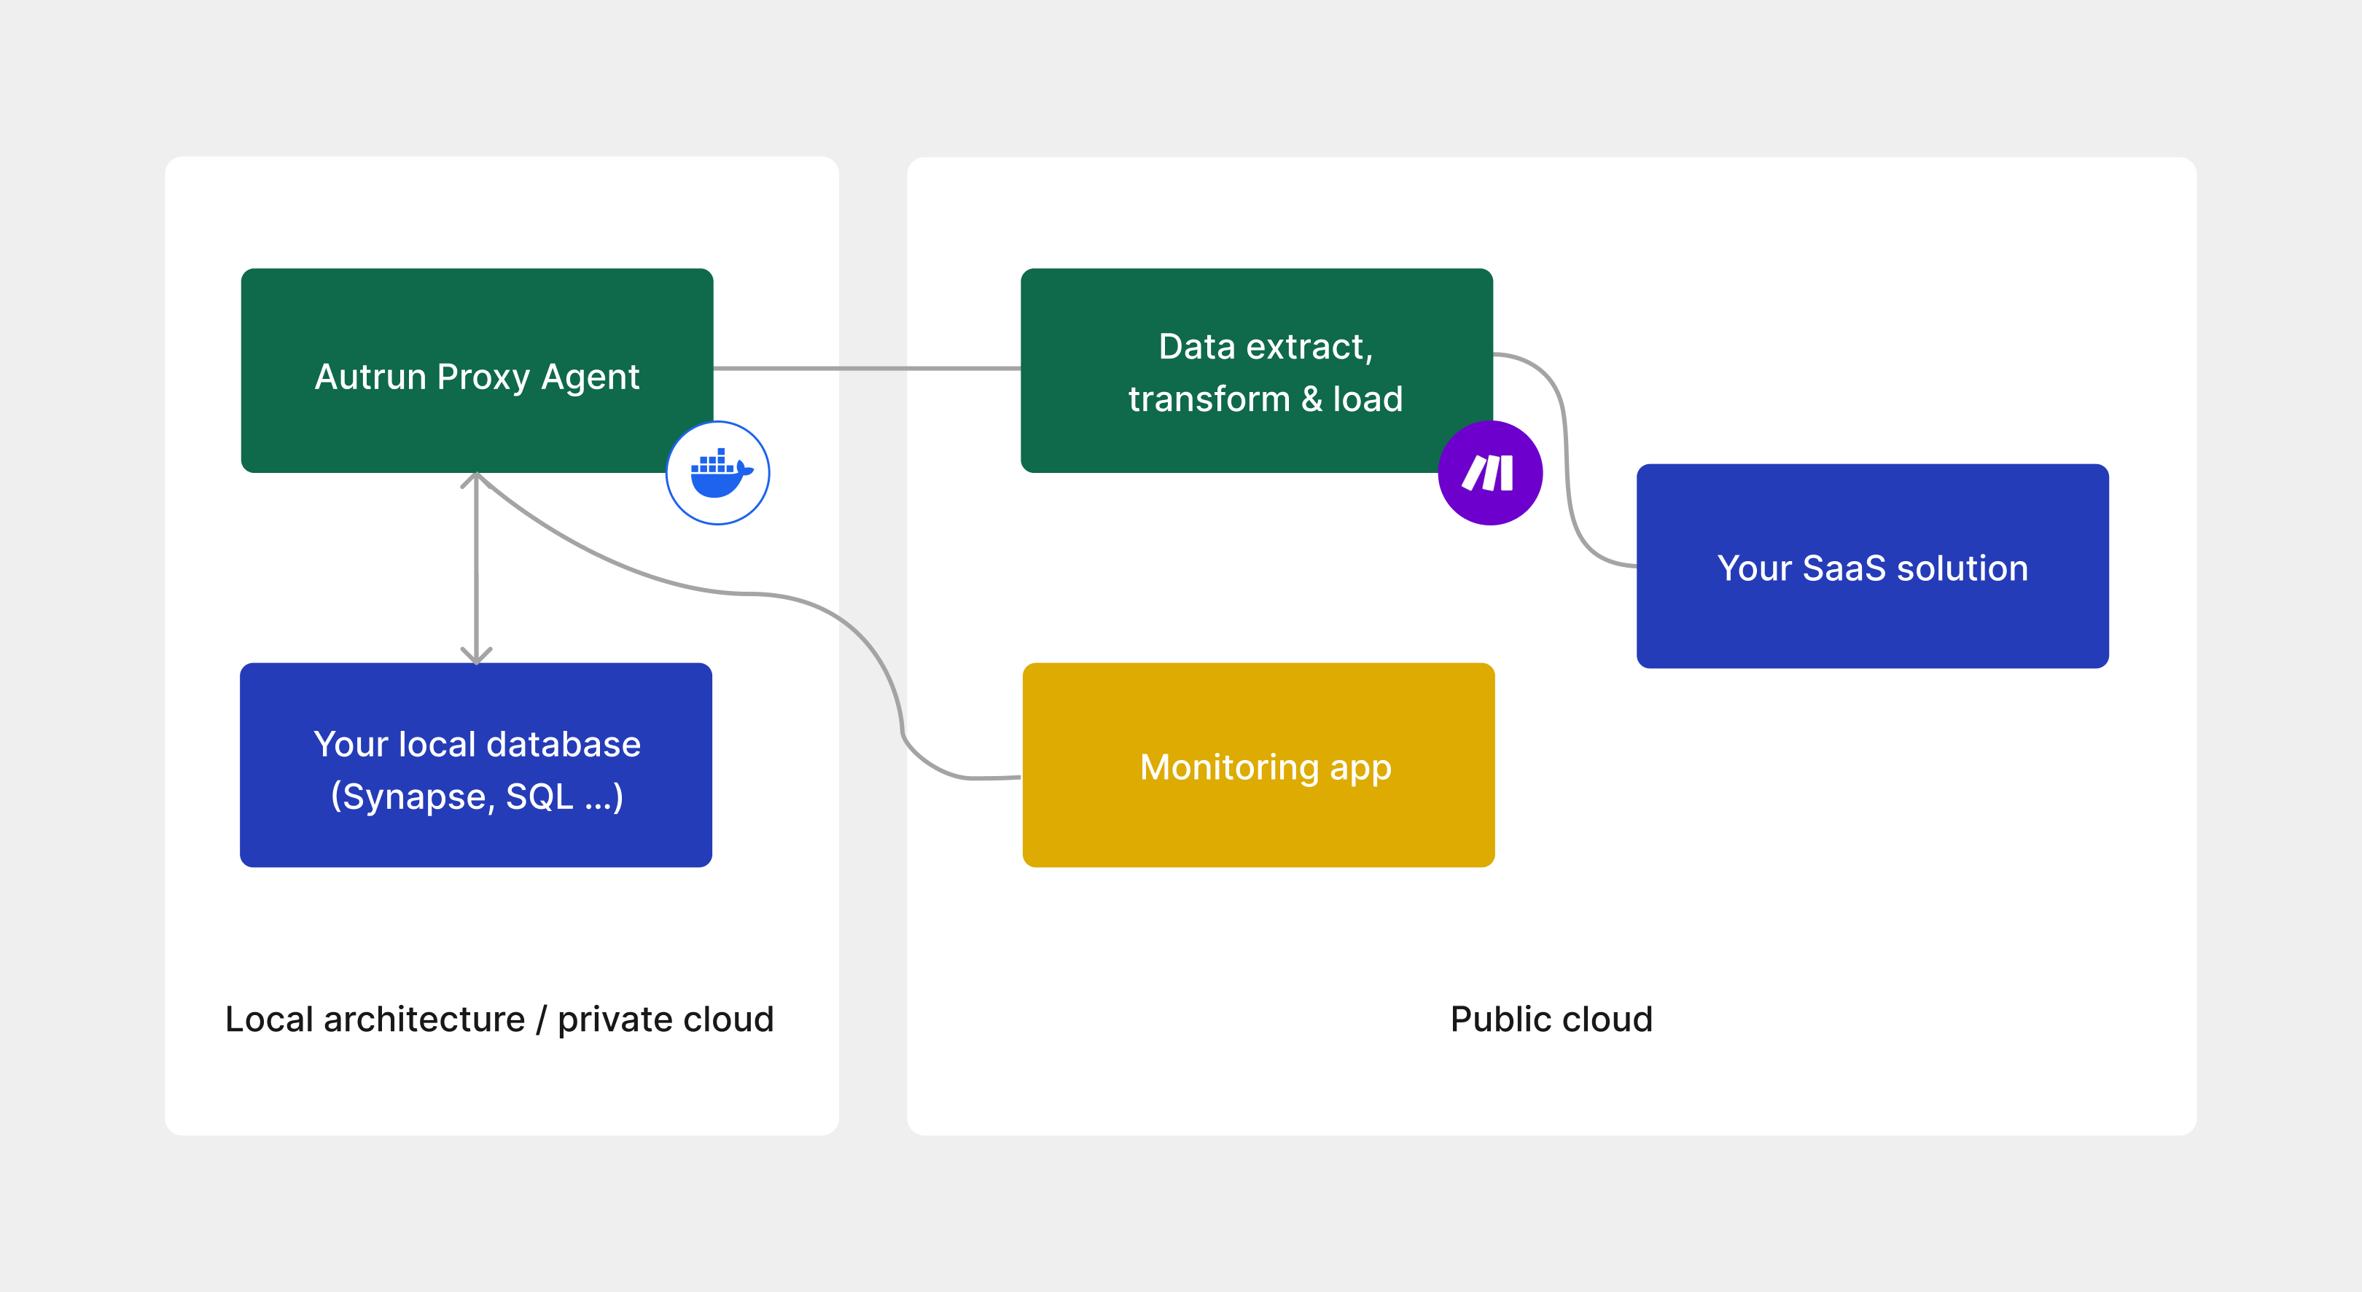
Task: Click the upward arrowhead below Proxy Agent
Action: pyautogui.click(x=476, y=480)
